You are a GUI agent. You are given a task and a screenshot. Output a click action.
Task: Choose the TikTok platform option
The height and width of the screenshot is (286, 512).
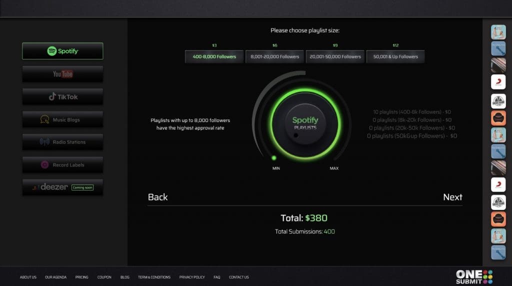62,96
